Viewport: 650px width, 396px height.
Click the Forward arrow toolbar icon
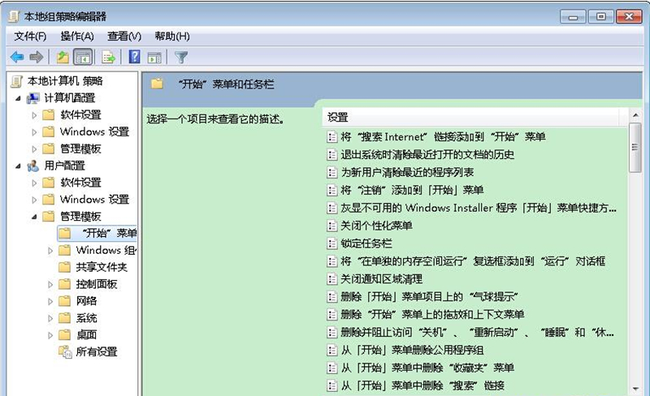pos(37,57)
